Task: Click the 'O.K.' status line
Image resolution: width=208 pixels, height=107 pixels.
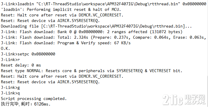Action: 5,48
